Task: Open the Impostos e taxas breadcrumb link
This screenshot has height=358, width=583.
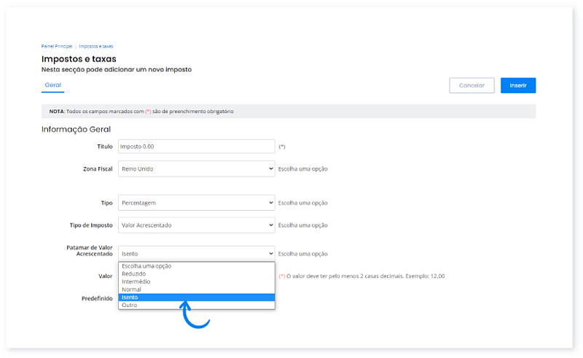Action: 96,46
